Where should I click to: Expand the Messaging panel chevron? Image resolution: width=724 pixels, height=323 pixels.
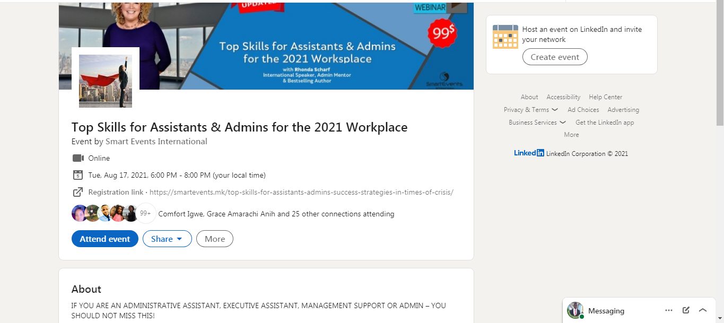703,310
